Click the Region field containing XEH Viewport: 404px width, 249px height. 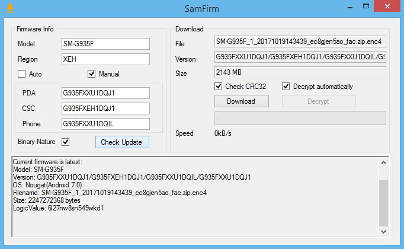click(x=105, y=59)
